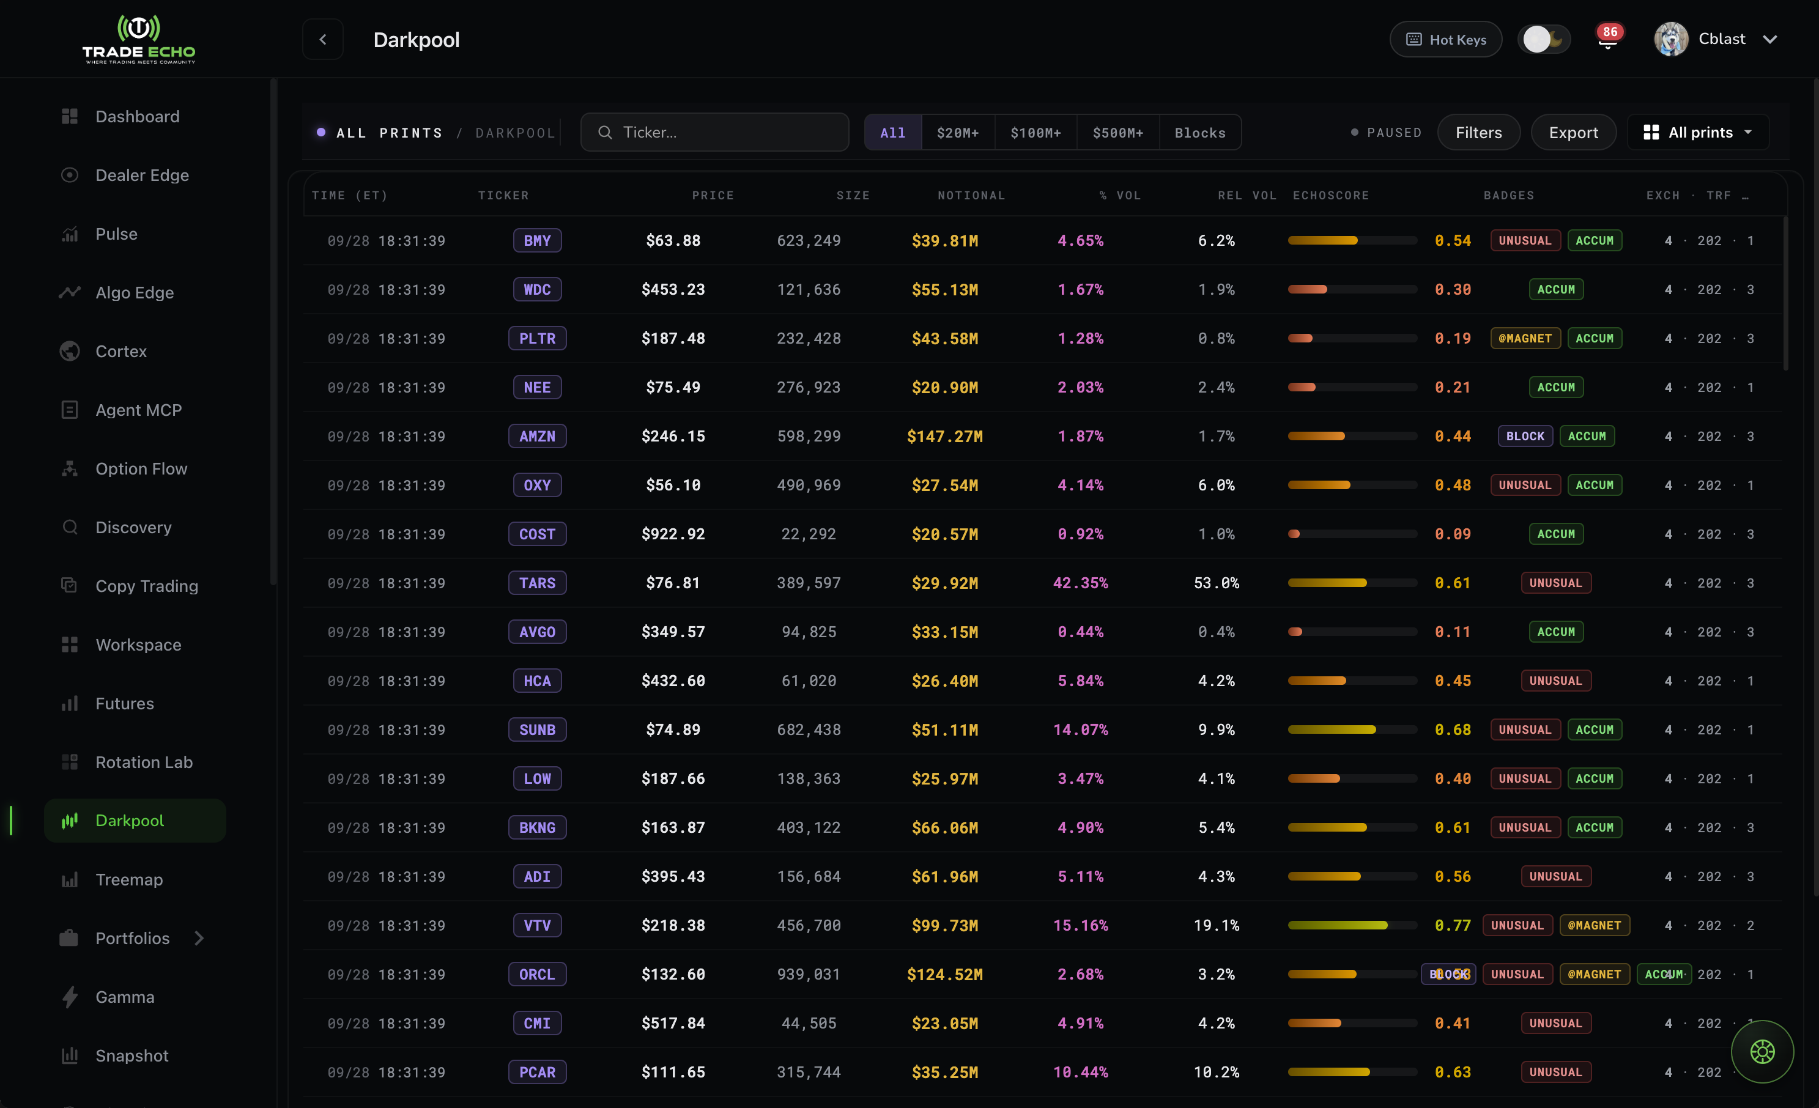The height and width of the screenshot is (1108, 1819).
Task: Click the BMY ticker chip
Action: (x=536, y=241)
